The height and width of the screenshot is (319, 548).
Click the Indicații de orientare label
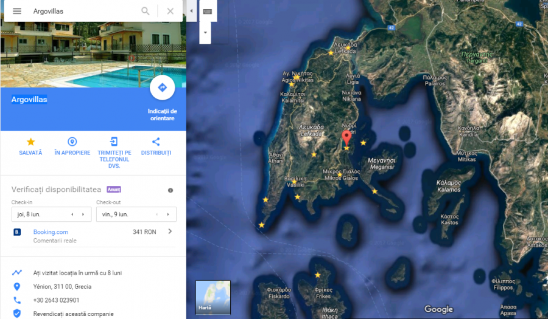click(x=162, y=115)
